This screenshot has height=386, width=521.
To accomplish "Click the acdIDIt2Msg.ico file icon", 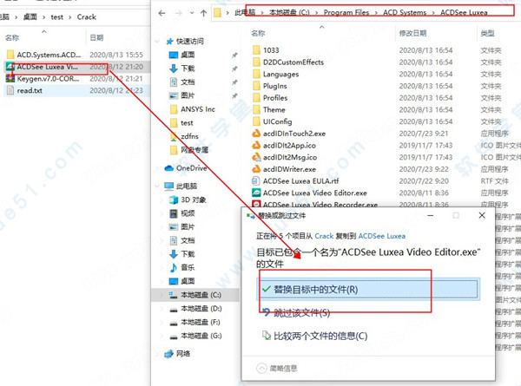I will point(256,157).
